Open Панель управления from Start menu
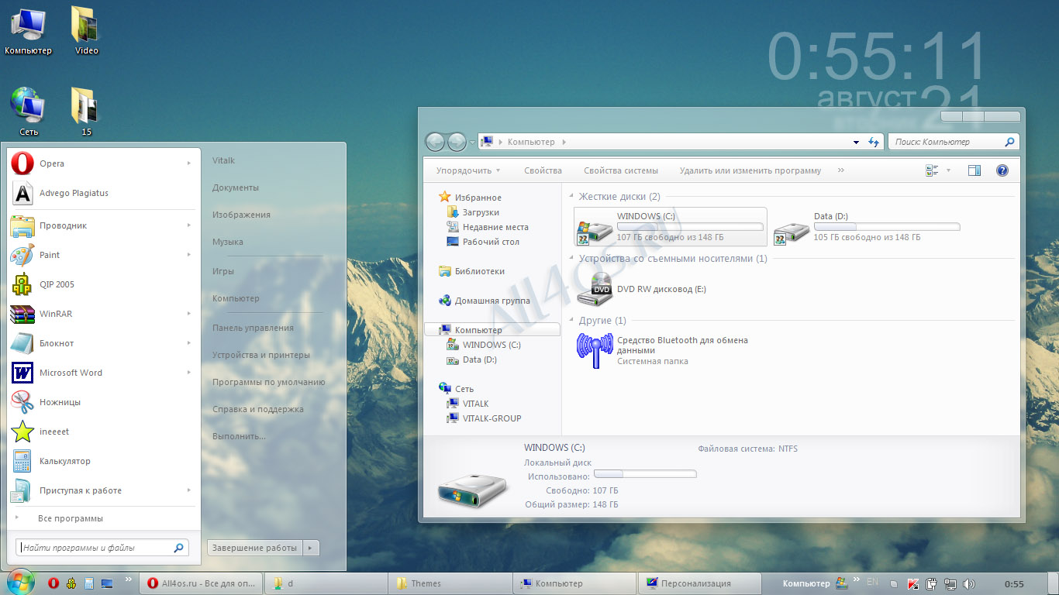 click(253, 328)
